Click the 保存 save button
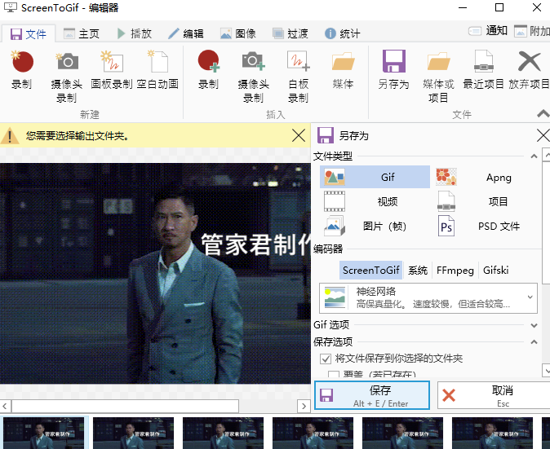This screenshot has width=550, height=449. pyautogui.click(x=372, y=395)
